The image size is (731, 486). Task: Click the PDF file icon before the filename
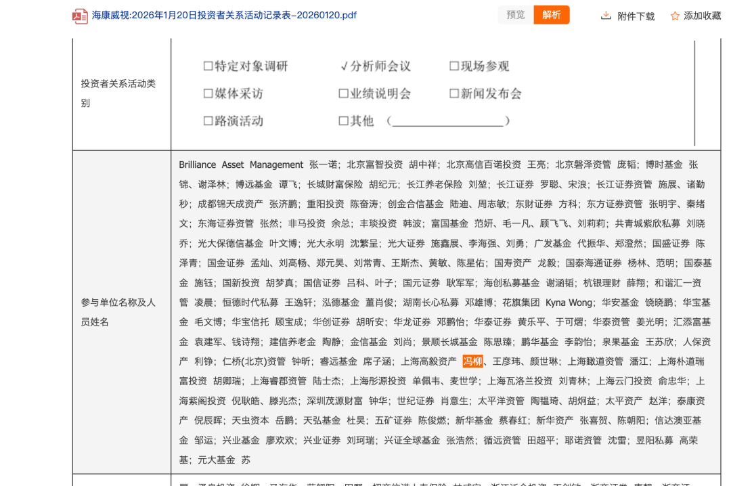pyautogui.click(x=80, y=15)
